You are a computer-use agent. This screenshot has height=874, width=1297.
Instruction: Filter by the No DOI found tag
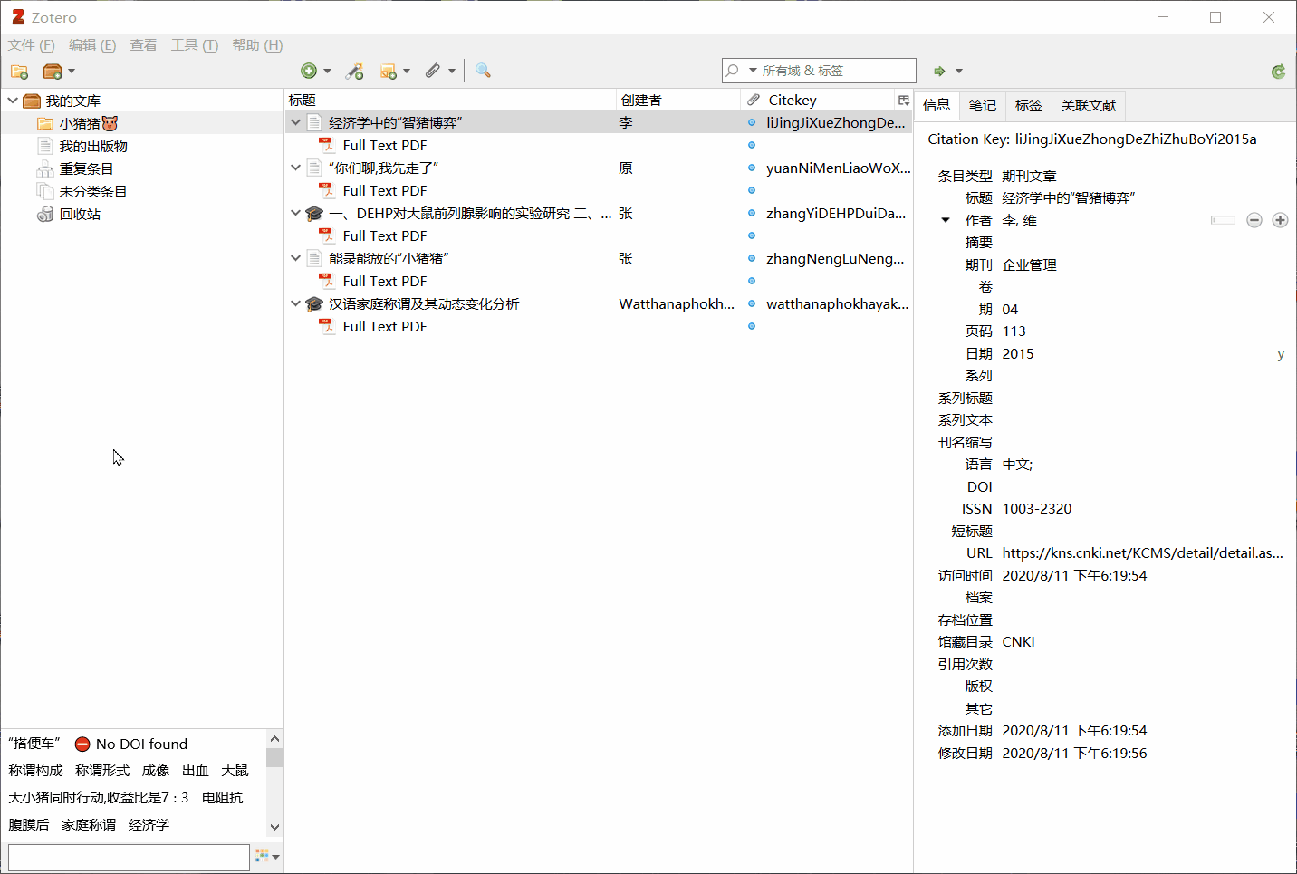[x=131, y=744]
